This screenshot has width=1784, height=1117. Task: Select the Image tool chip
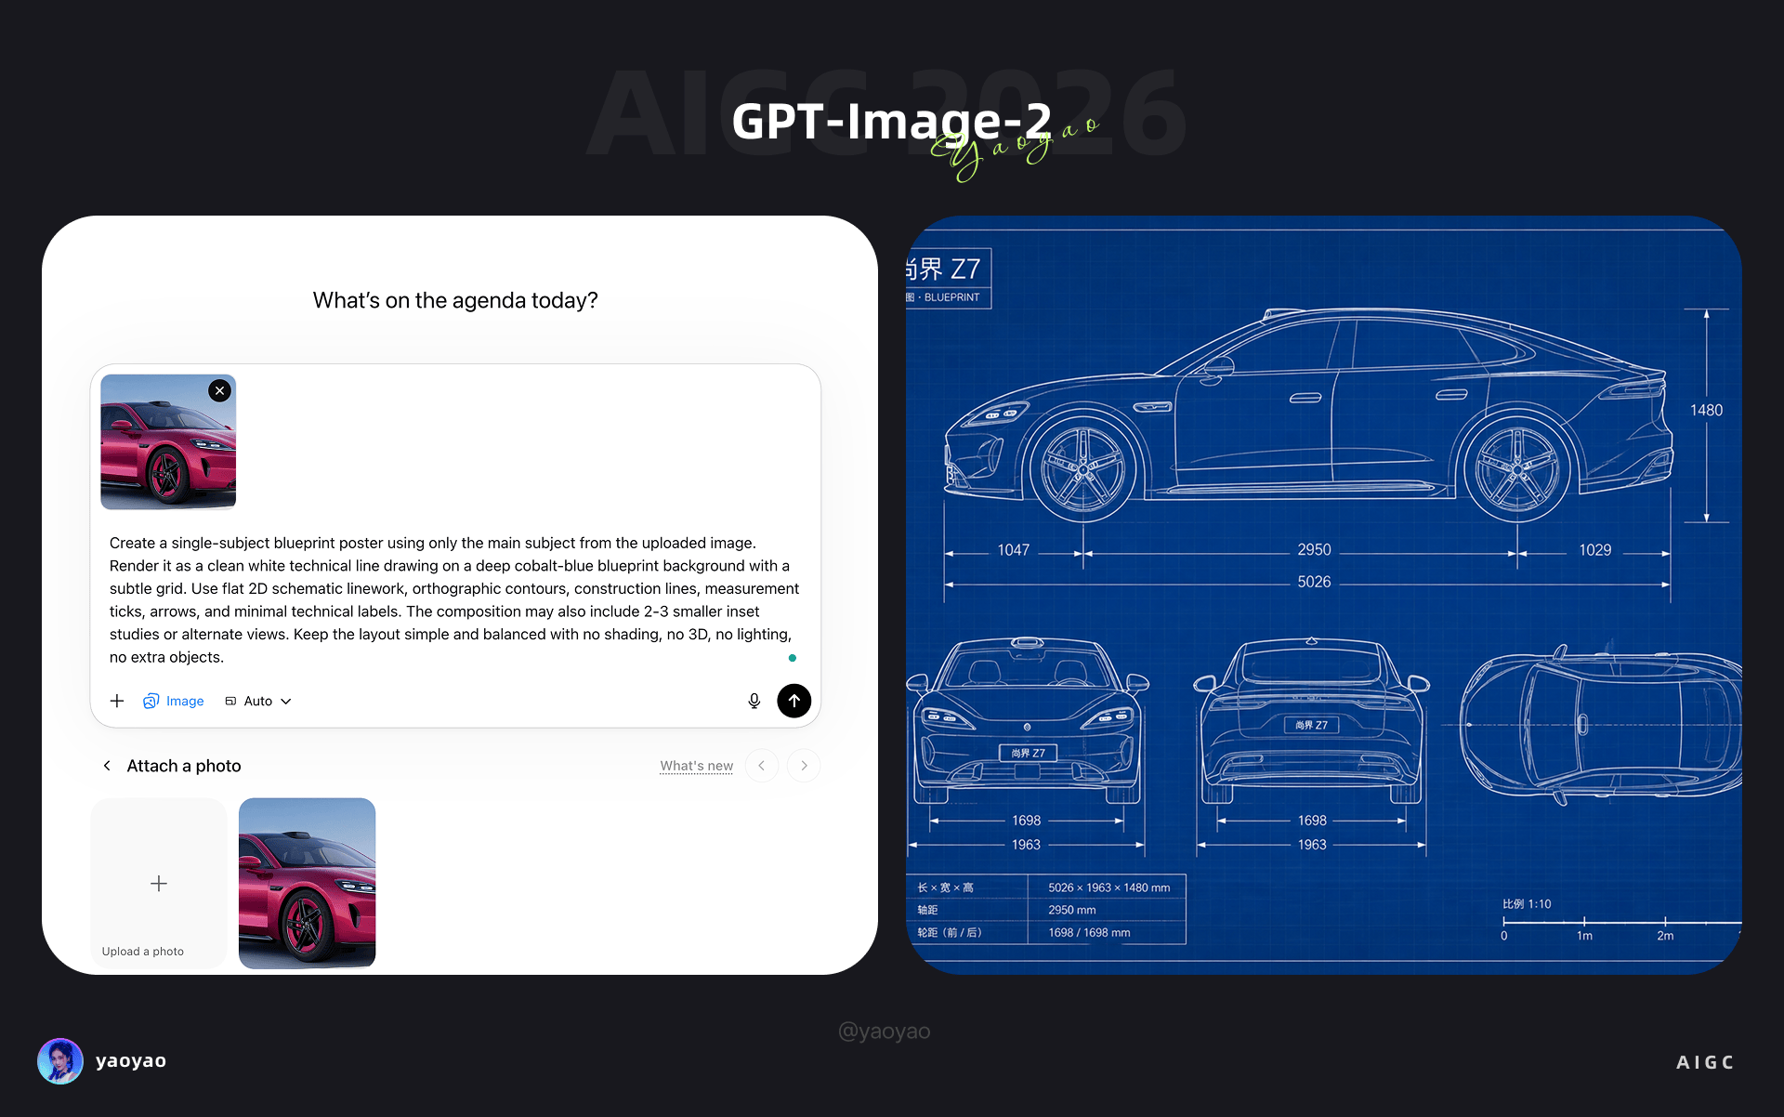click(174, 701)
